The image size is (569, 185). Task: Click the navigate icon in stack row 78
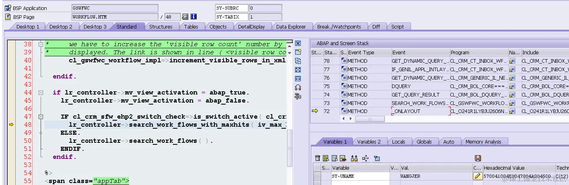coord(512,61)
